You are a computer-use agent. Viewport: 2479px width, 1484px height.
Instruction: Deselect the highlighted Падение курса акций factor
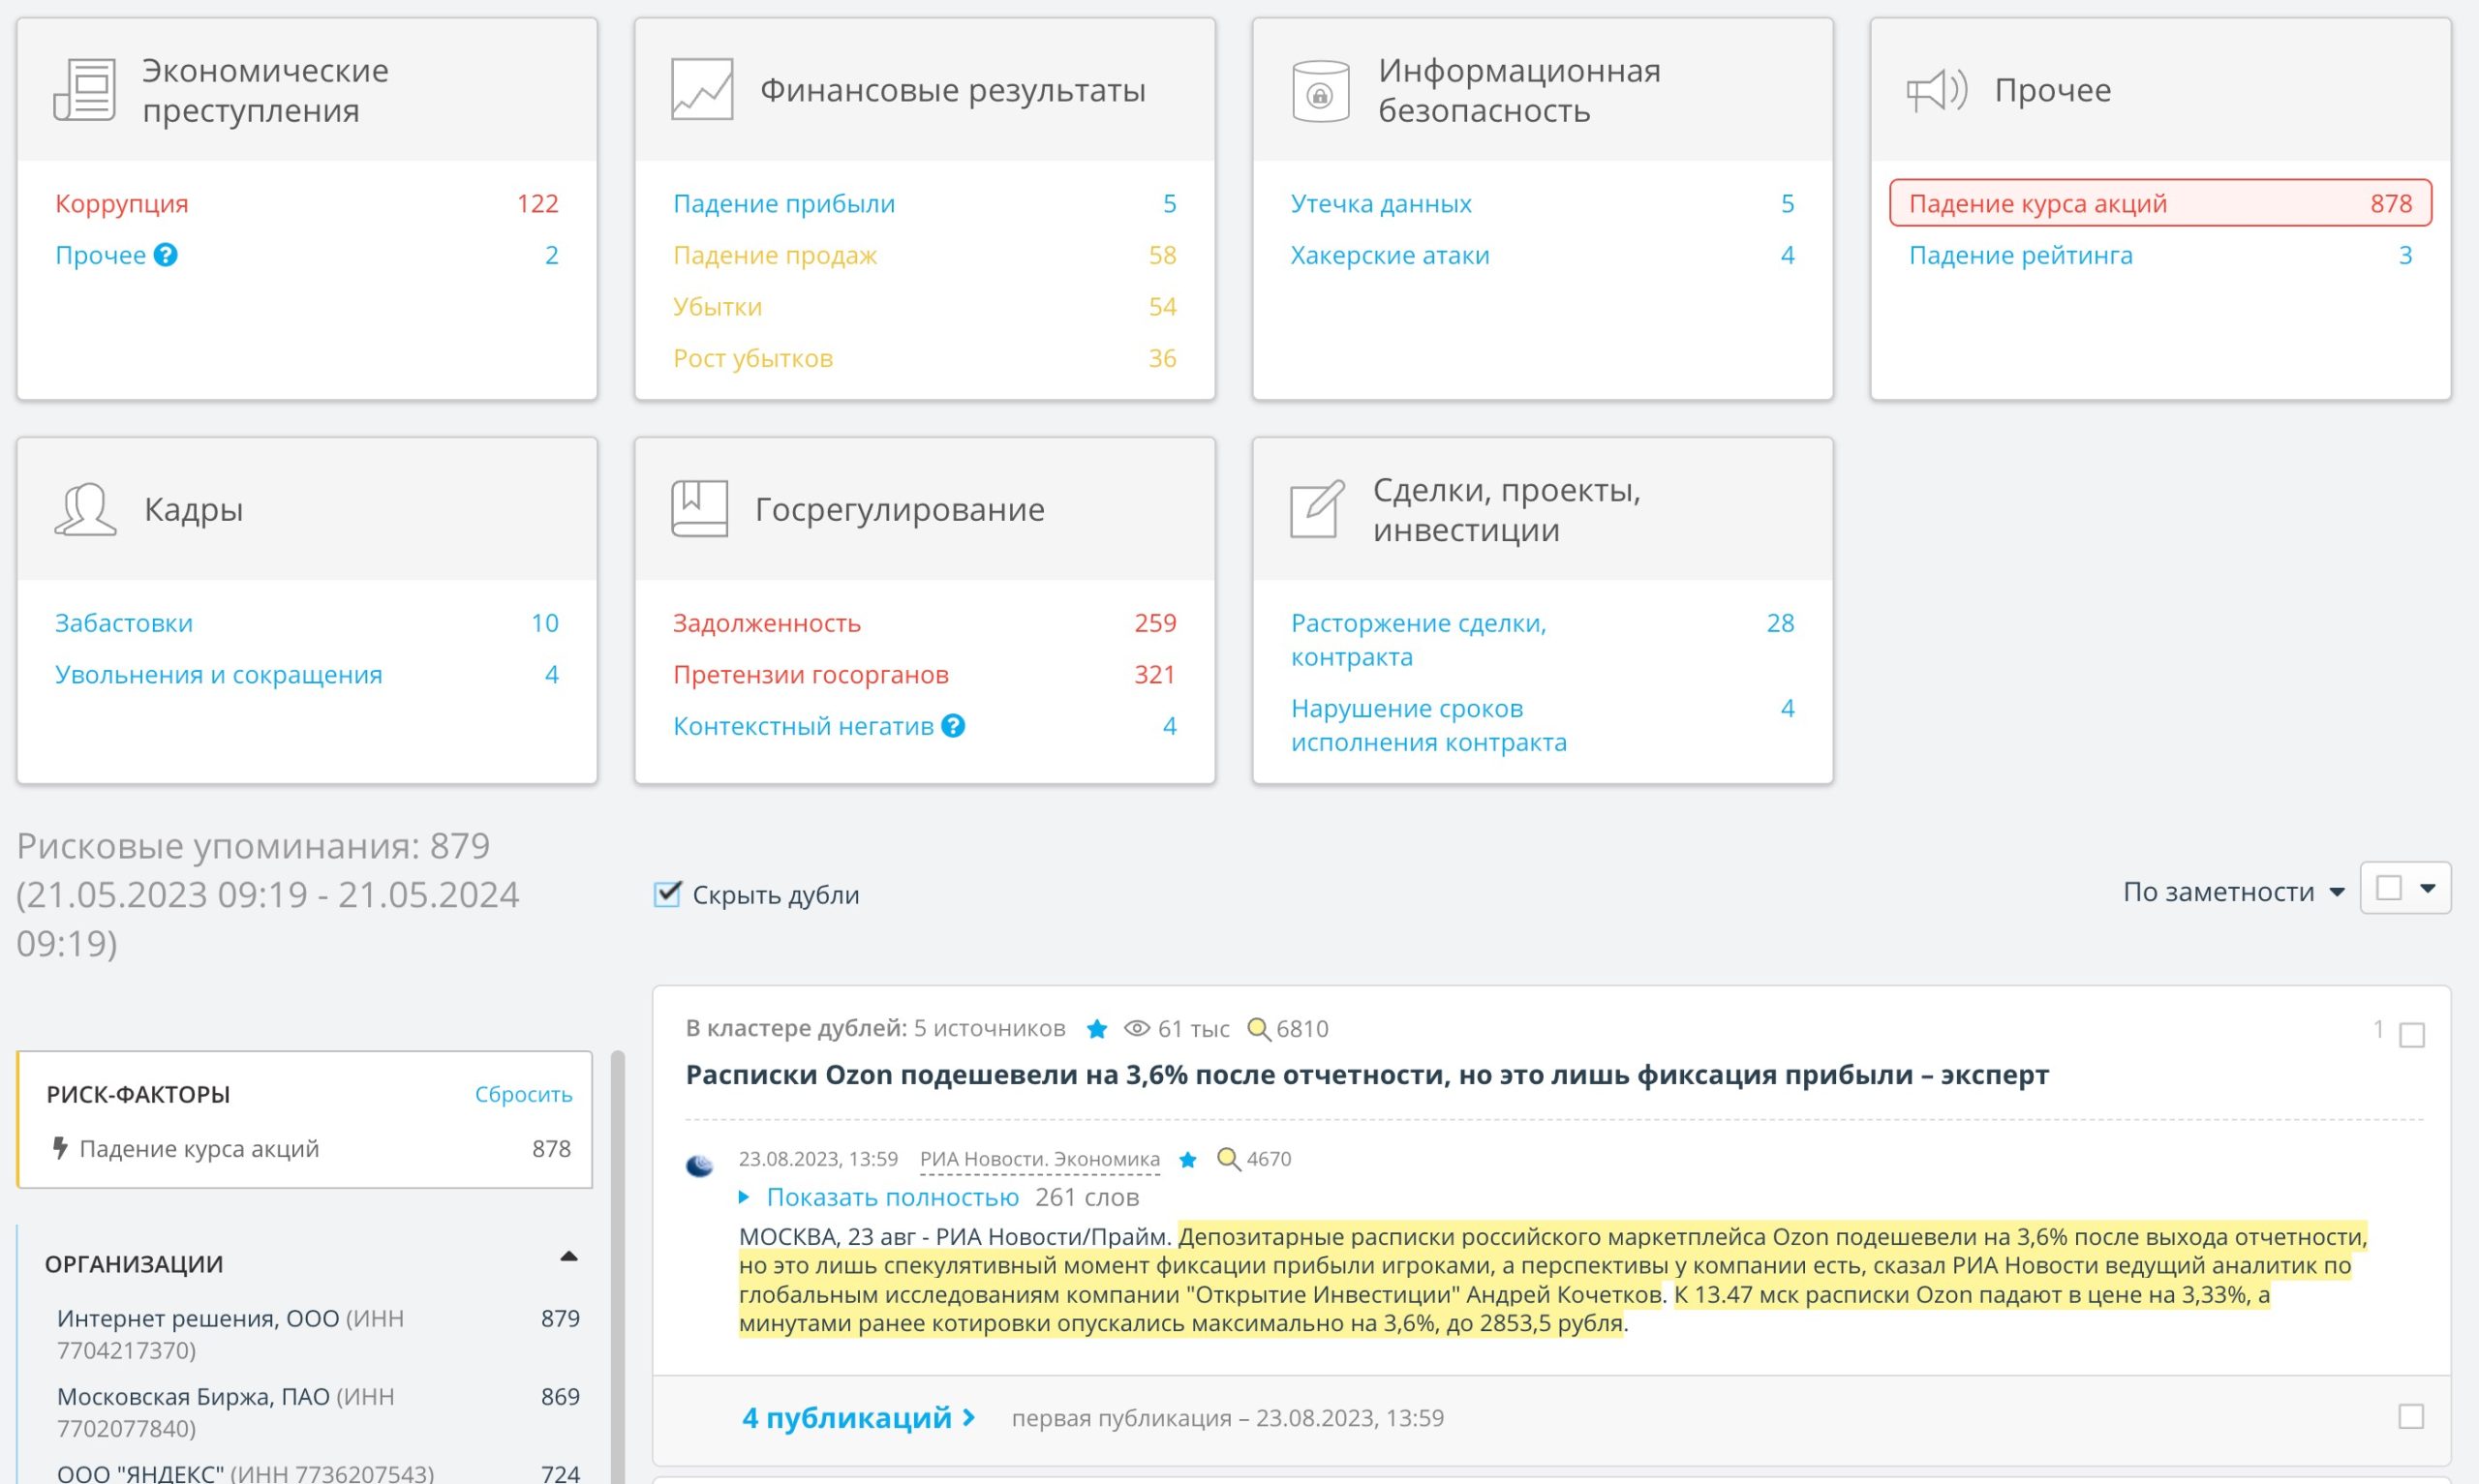coord(2160,203)
